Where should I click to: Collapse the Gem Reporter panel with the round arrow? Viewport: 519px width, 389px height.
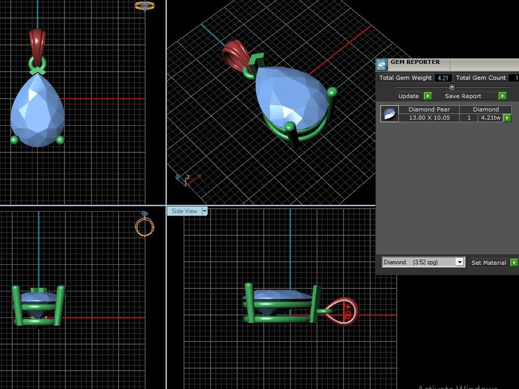pyautogui.click(x=452, y=87)
